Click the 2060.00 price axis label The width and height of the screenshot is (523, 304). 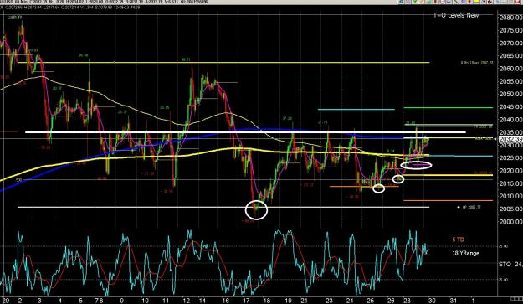pos(511,69)
